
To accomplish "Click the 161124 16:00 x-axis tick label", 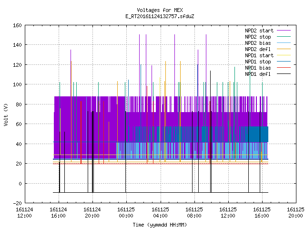I will click(58, 213).
